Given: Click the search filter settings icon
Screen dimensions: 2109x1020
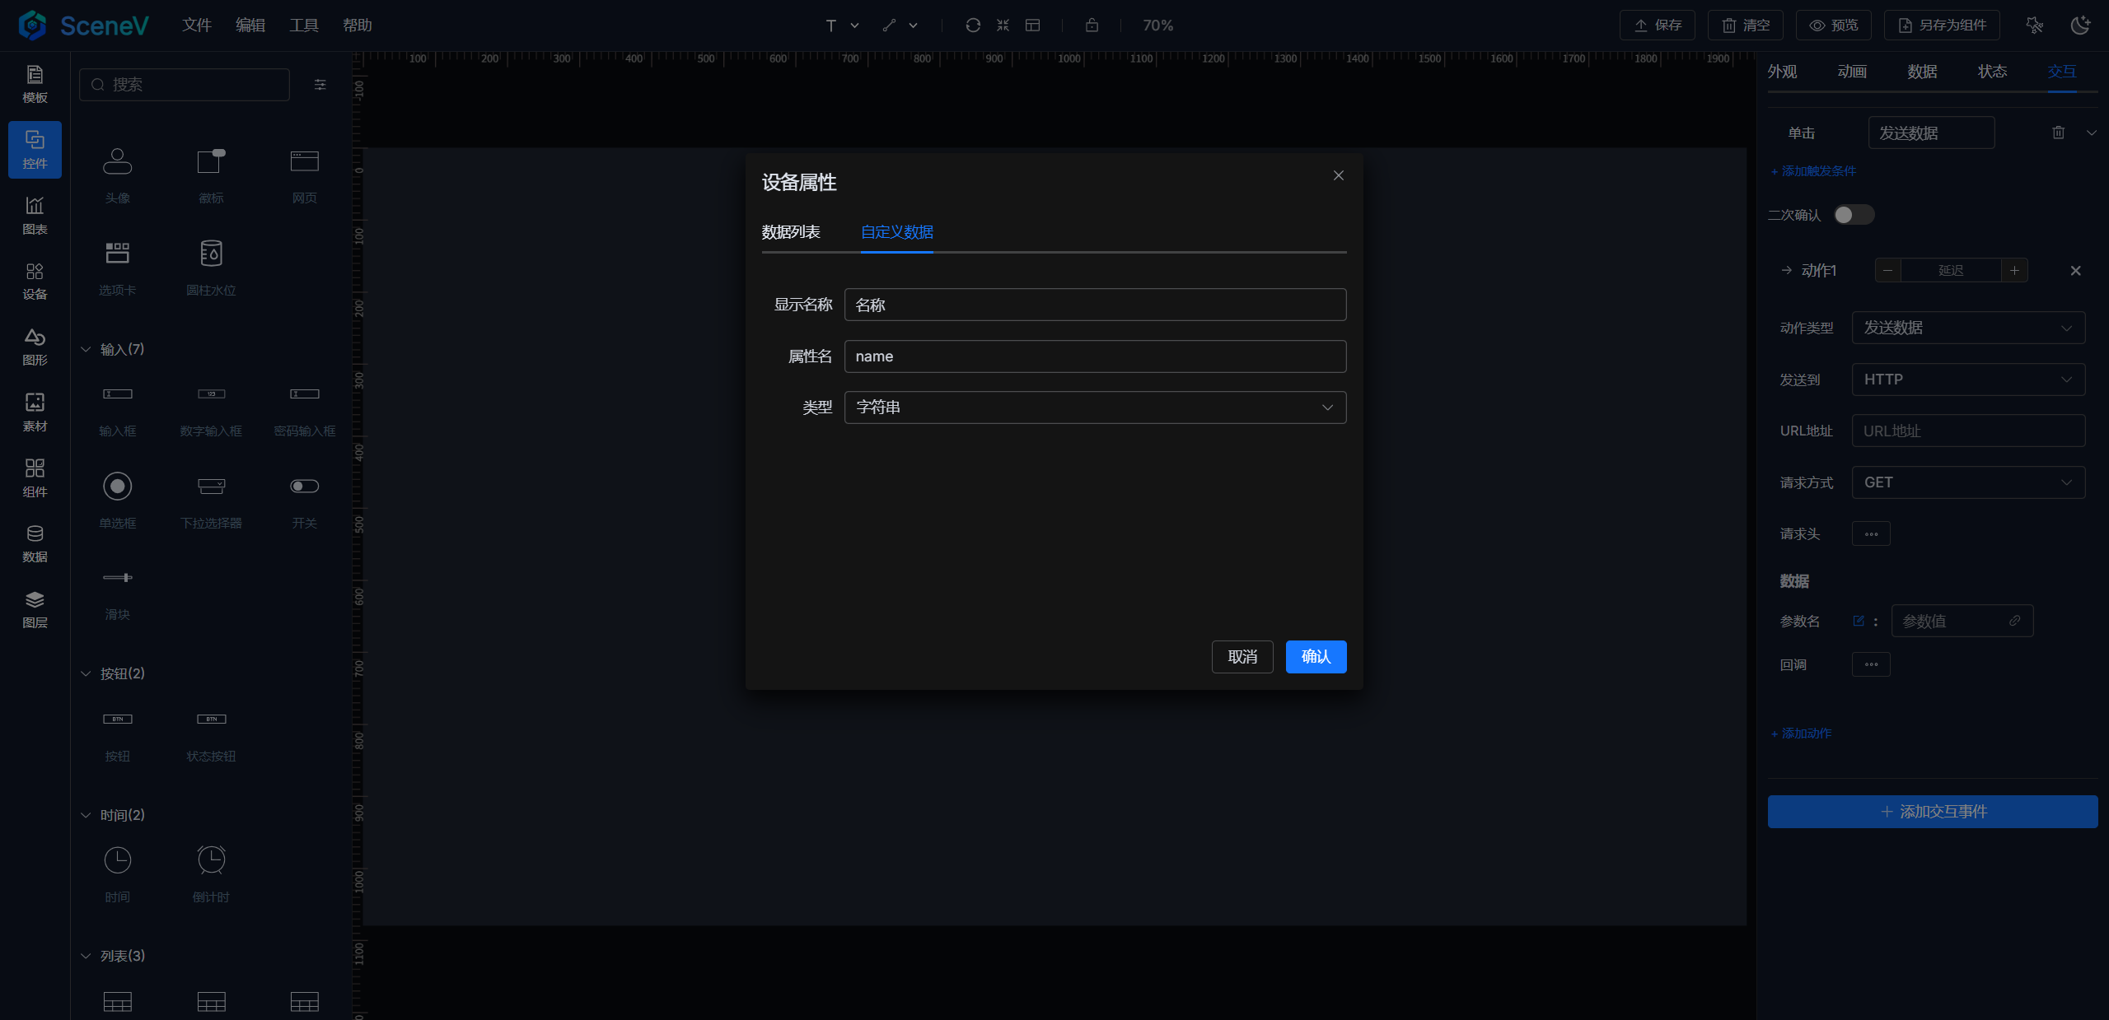Looking at the screenshot, I should (x=320, y=85).
